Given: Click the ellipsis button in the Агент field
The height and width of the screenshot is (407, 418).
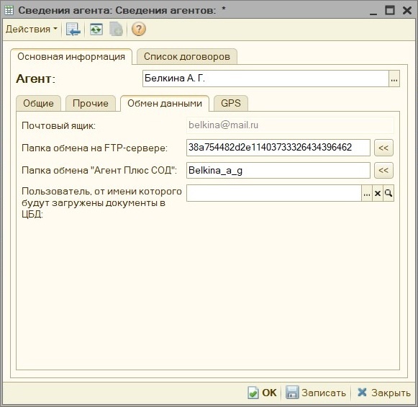Looking at the screenshot, I should (394, 79).
